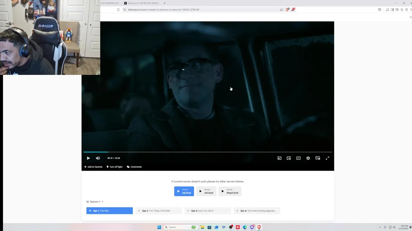Click the hdtodayz.to address bar URL
This screenshot has width=412, height=231.
pos(164,10)
